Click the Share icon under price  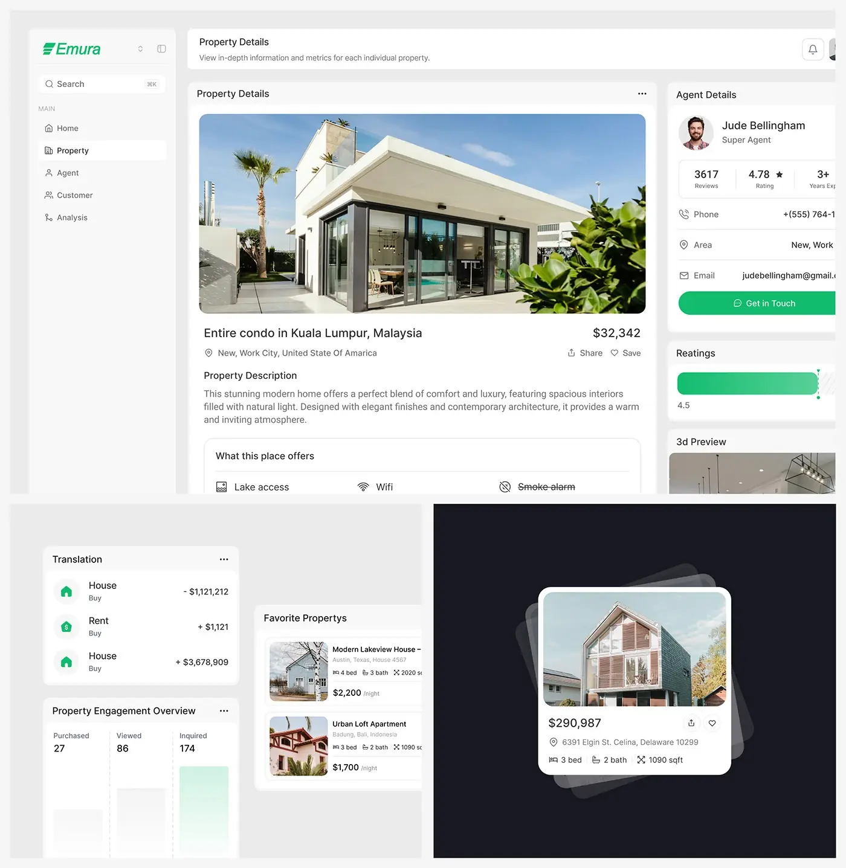[x=571, y=353]
